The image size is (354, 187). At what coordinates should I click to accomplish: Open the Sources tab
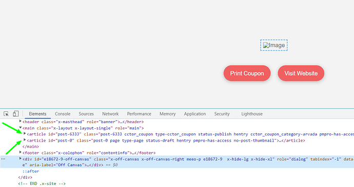pos(86,114)
